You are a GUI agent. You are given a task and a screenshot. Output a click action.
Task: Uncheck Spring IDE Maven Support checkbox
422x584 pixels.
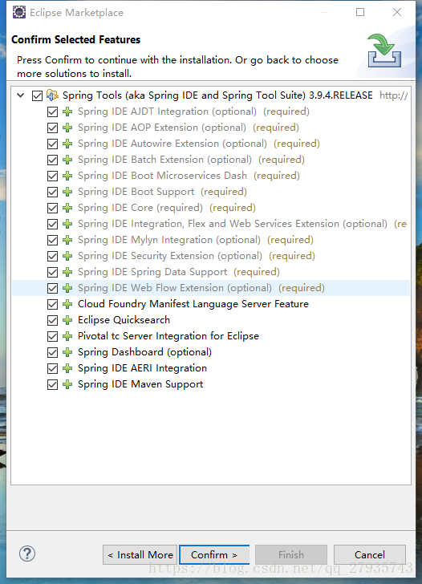(52, 384)
